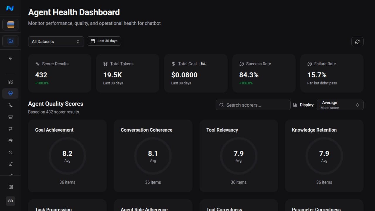Click the Total Cost $0.0800 value
This screenshot has height=211, width=375.
coord(184,75)
